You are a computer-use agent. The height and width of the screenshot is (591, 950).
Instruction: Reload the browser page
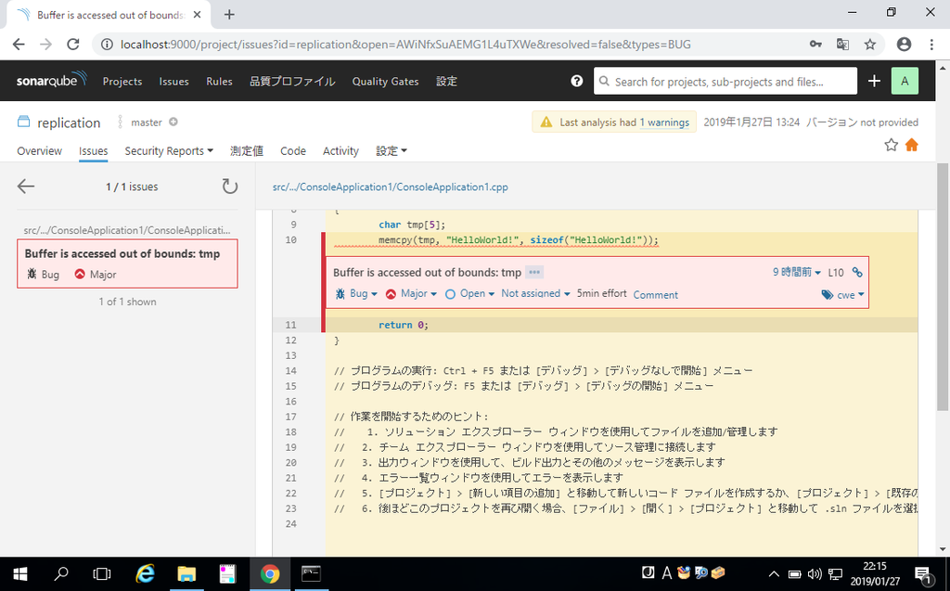coord(72,45)
